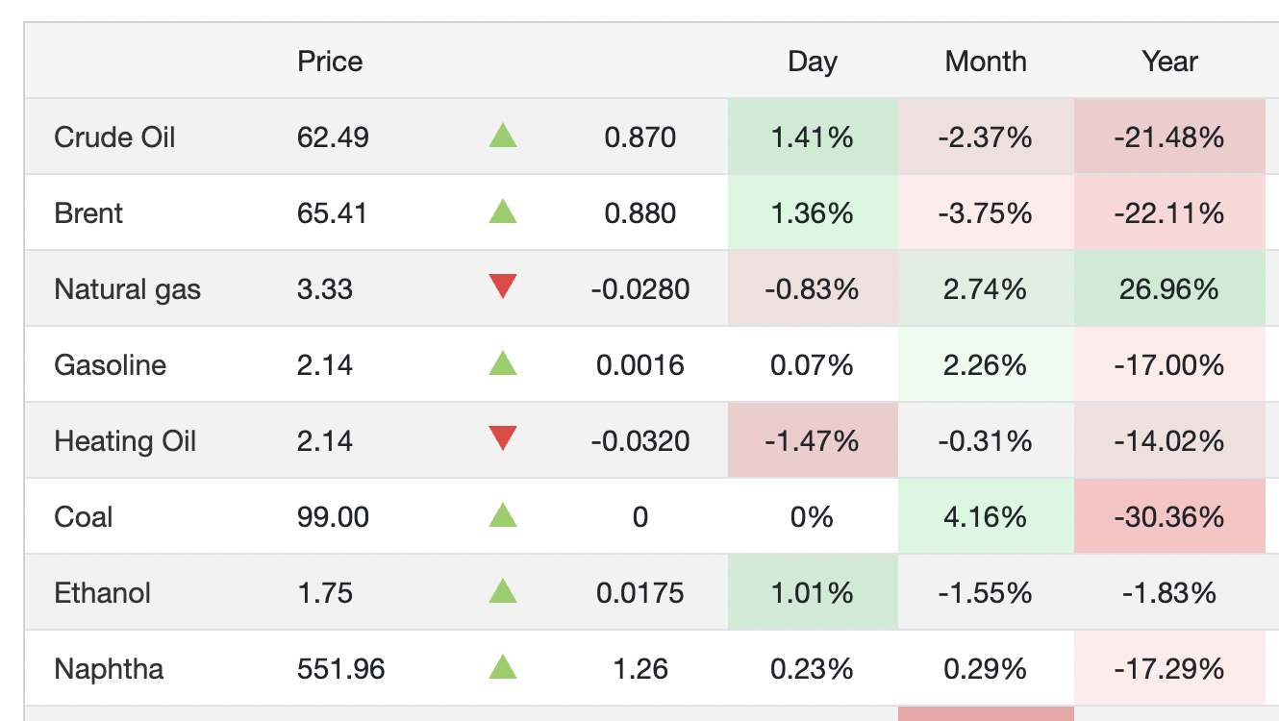Select Brent price 65.41
This screenshot has width=1279, height=721.
pyautogui.click(x=332, y=212)
